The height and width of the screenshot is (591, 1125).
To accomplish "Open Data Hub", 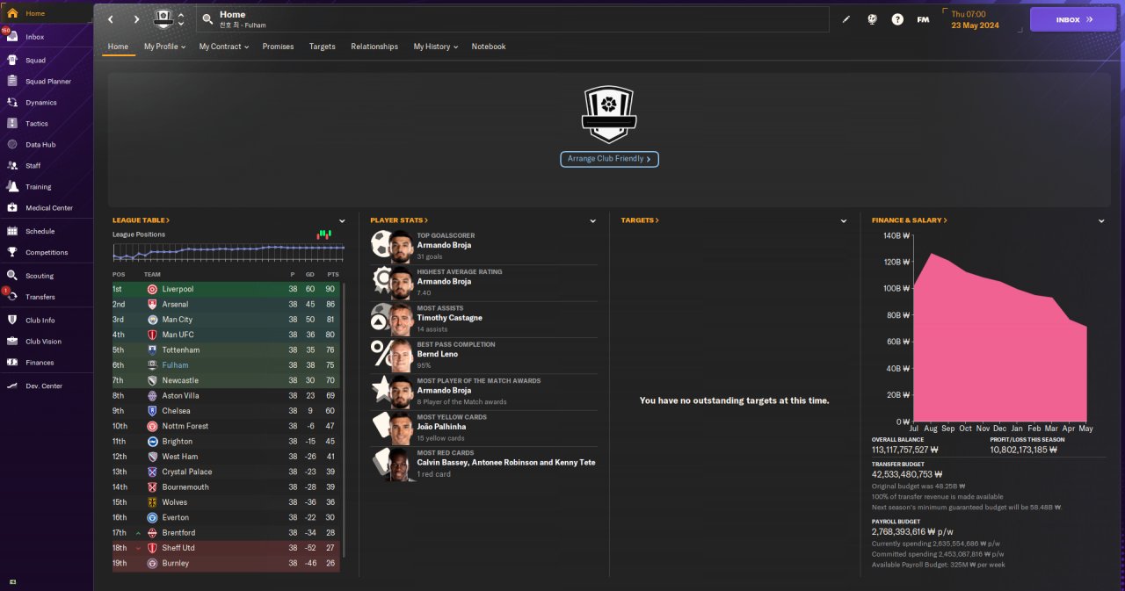I will coord(40,145).
